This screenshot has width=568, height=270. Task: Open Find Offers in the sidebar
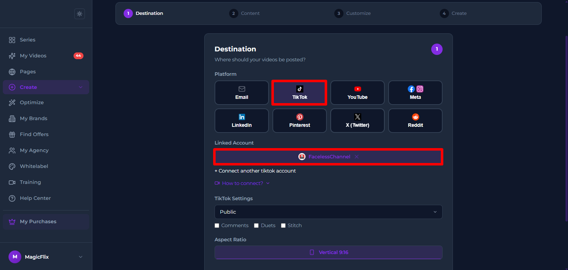tap(46, 135)
